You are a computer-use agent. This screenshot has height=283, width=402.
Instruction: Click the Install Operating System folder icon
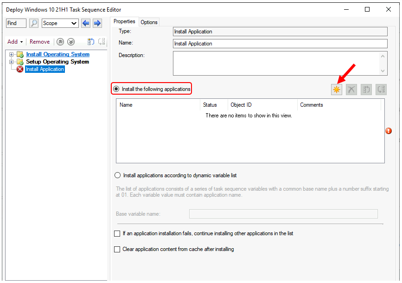pos(20,54)
